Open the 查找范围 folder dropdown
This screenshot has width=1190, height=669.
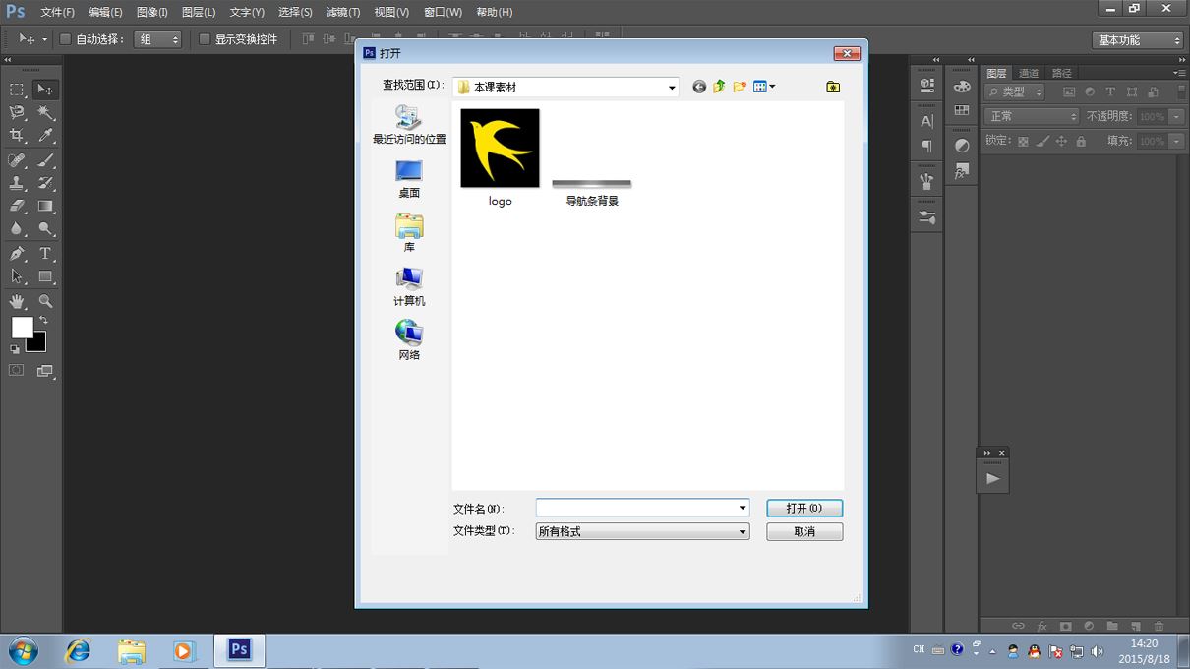pos(672,87)
